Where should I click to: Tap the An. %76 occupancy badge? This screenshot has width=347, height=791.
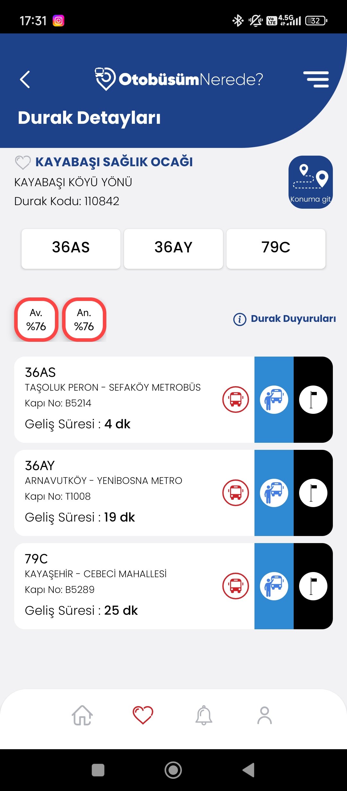tap(84, 320)
